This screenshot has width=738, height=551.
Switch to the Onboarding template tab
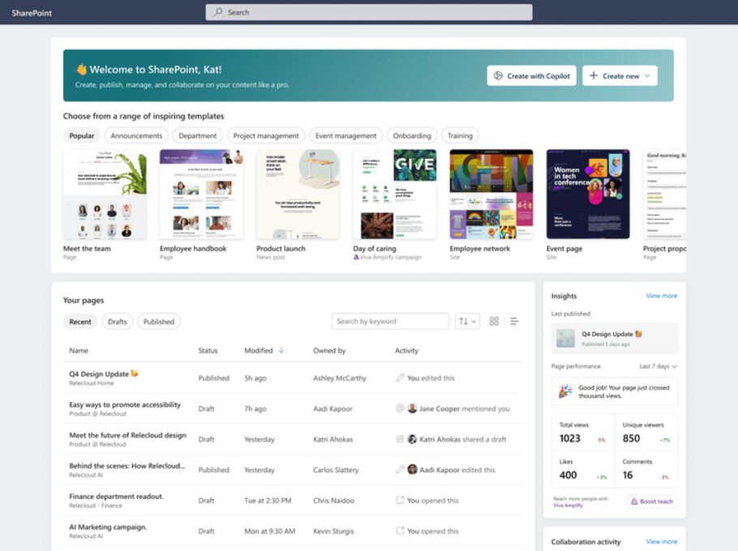412,135
